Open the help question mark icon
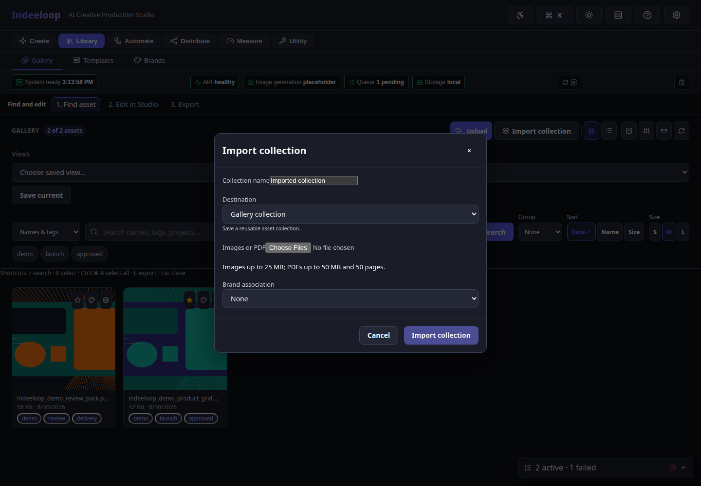 [x=647, y=15]
